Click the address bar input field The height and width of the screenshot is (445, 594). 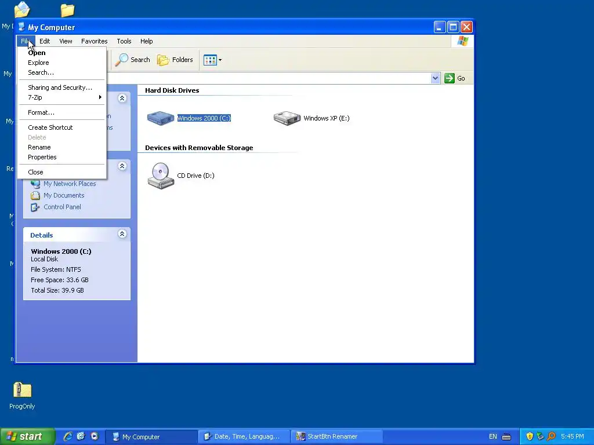[268, 78]
